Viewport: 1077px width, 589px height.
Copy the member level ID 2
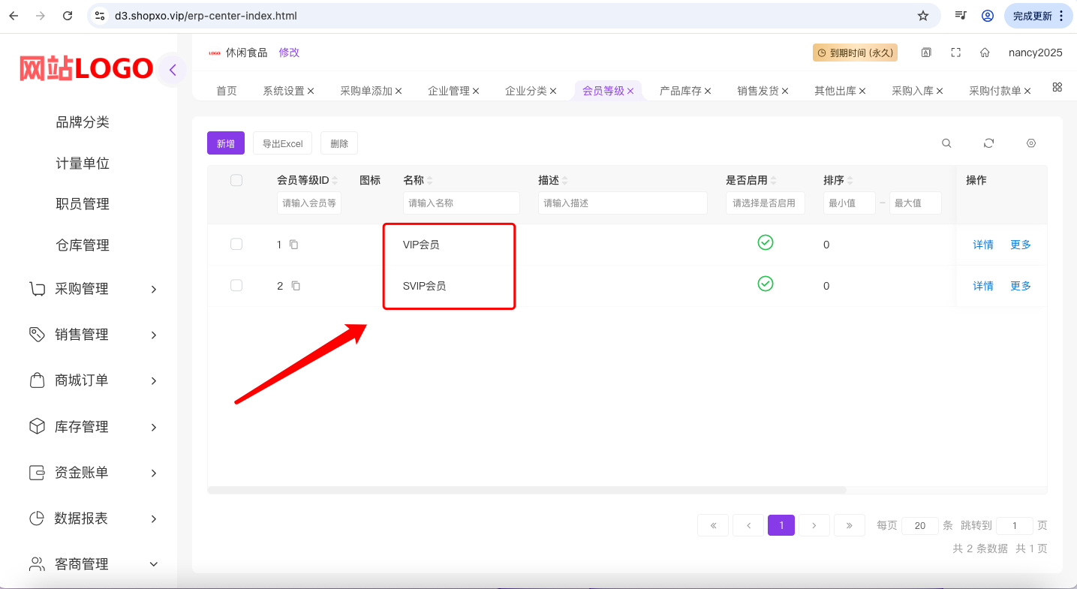click(296, 286)
